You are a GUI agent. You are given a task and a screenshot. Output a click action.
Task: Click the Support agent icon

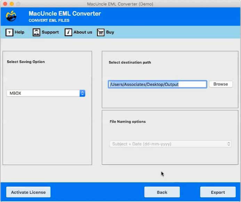point(36,32)
